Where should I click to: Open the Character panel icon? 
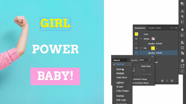[182, 11]
